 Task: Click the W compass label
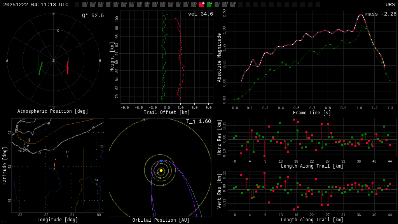pos(7,61)
